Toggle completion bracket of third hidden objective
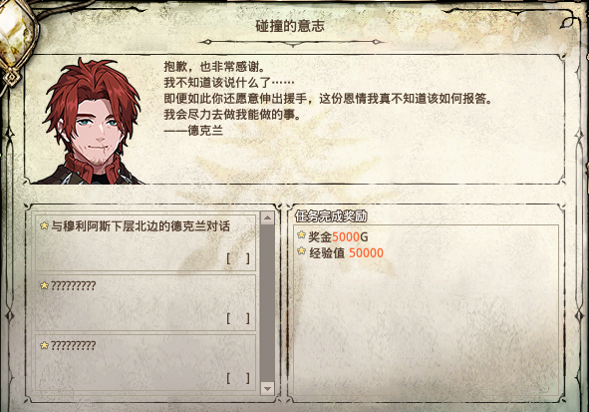Image resolution: width=589 pixels, height=412 pixels. [x=238, y=378]
